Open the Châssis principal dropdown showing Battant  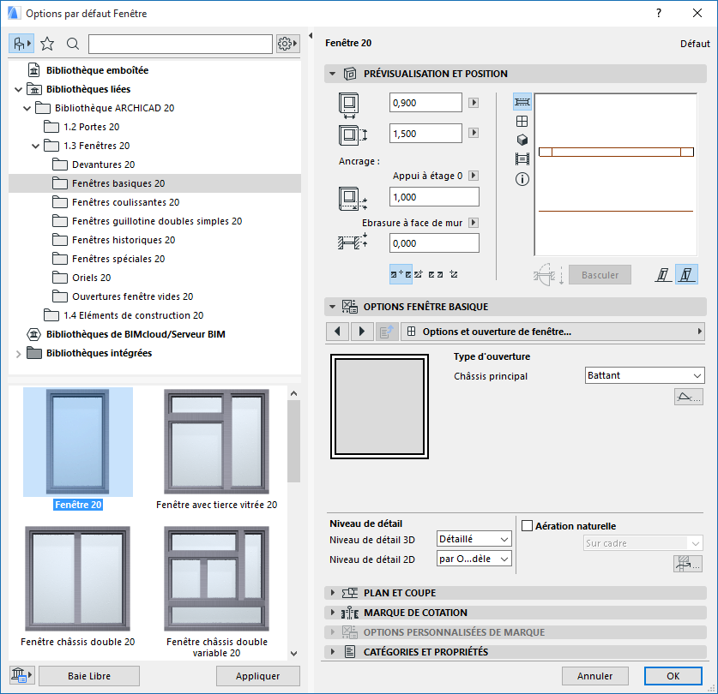pyautogui.click(x=643, y=375)
